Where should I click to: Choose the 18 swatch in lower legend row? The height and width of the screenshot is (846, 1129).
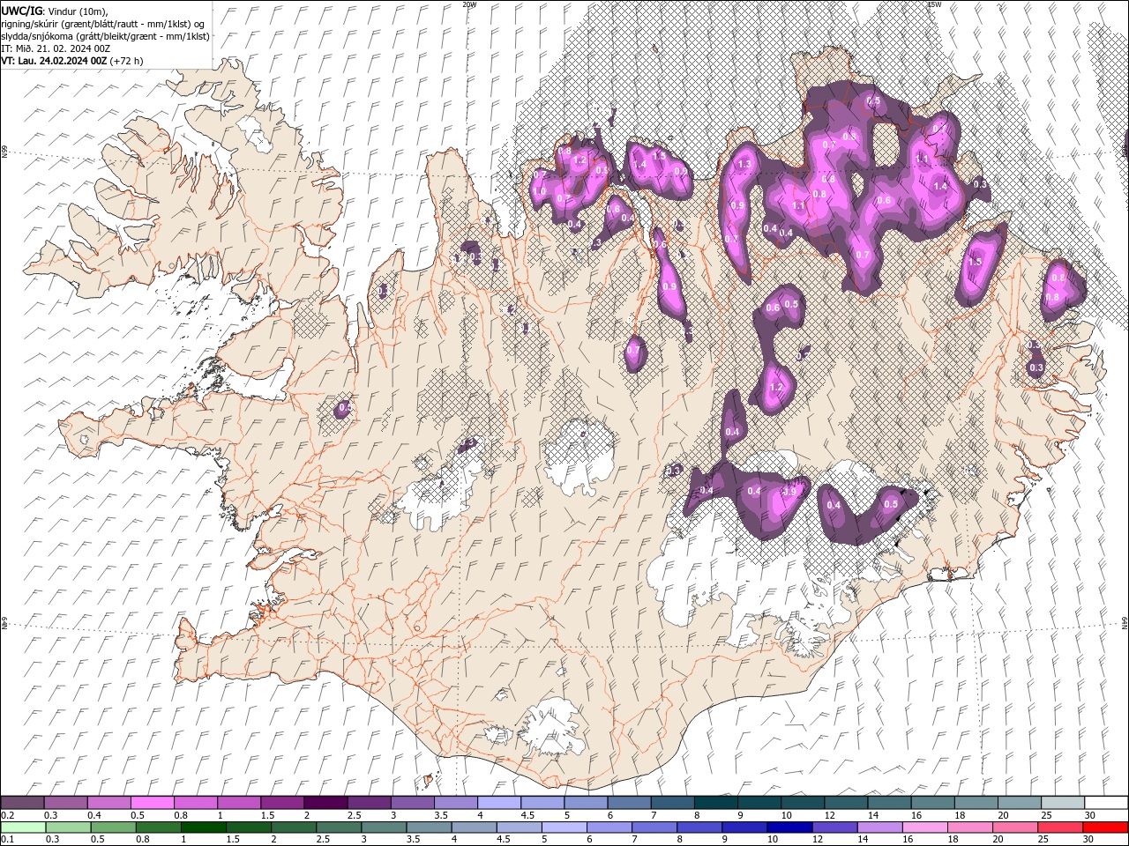[x=970, y=827]
